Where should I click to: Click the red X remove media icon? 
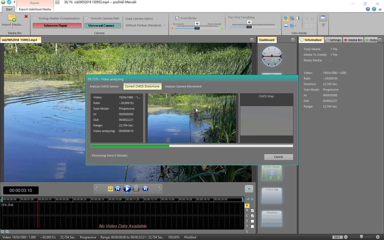click(26, 17)
